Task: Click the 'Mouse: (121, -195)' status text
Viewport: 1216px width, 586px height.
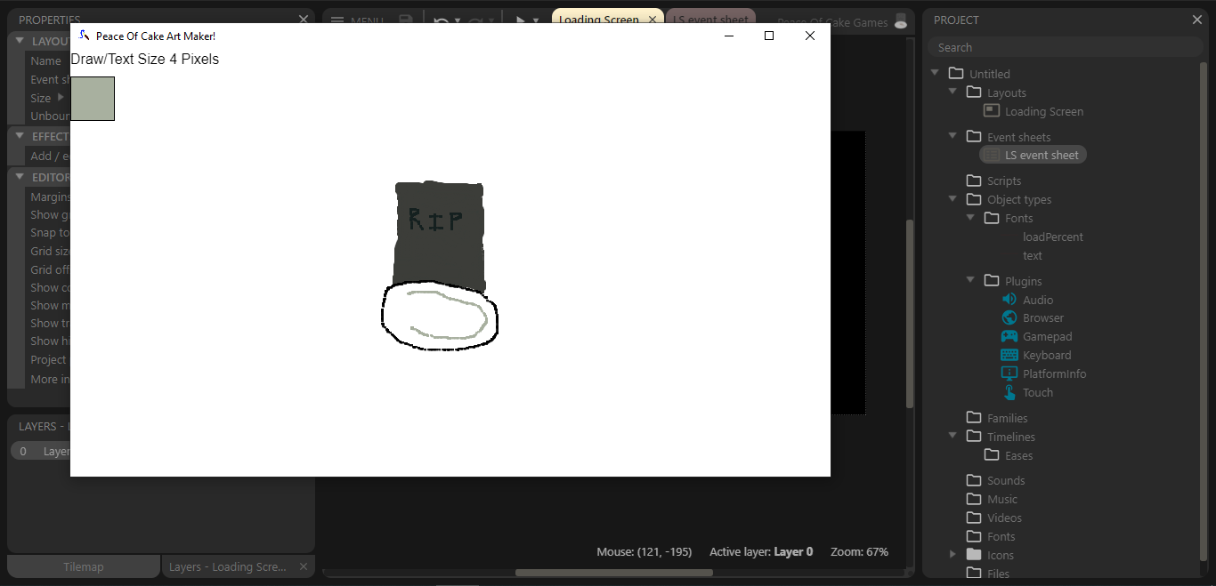Action: point(644,551)
